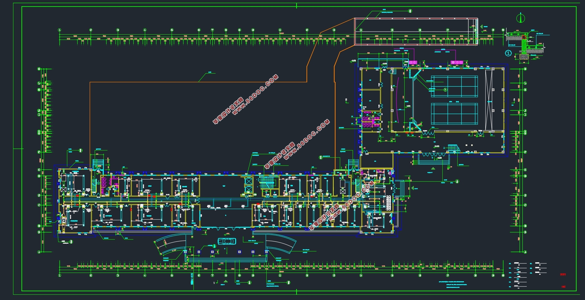Screen dimensions: 585x300
Task: Select axis bubble M on the right side
Action: [x=525, y=69]
